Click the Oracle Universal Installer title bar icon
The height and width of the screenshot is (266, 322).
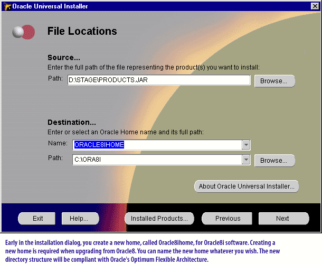[7, 6]
